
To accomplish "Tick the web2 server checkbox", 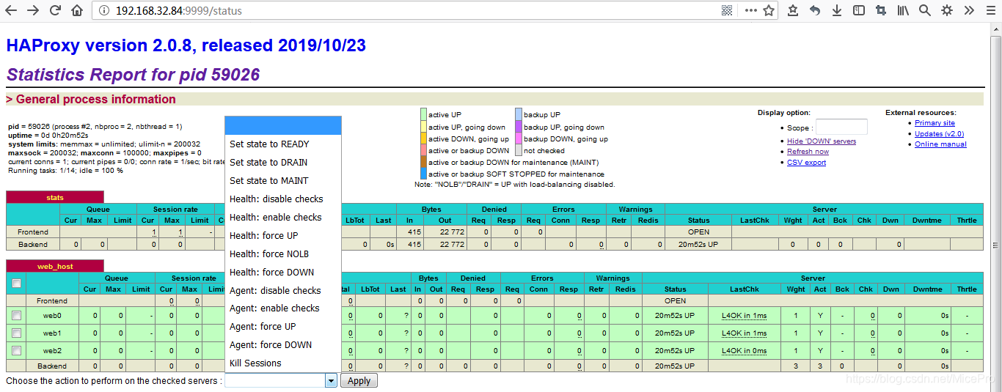I will point(17,351).
